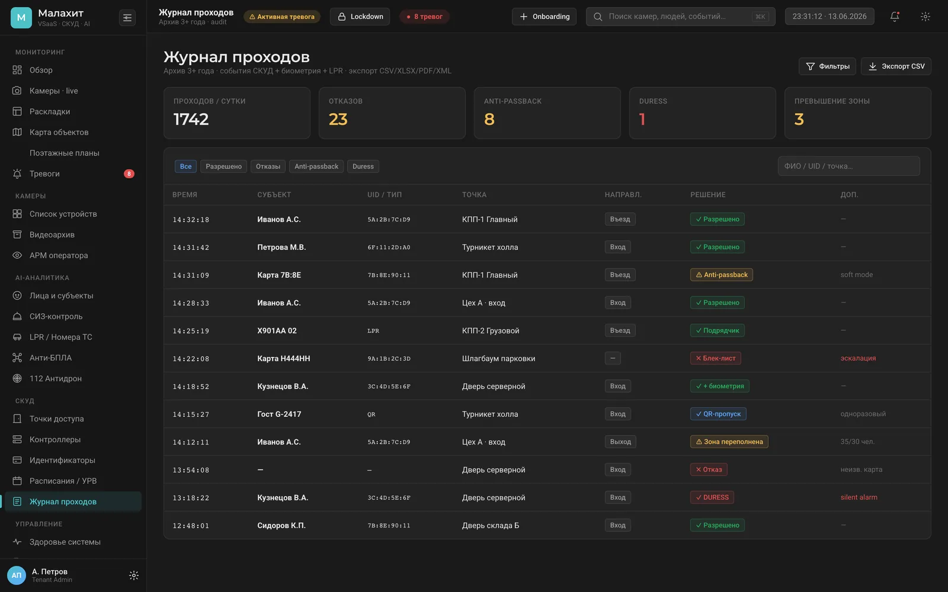Filter the log by Duress
This screenshot has height=592, width=948.
(363, 166)
